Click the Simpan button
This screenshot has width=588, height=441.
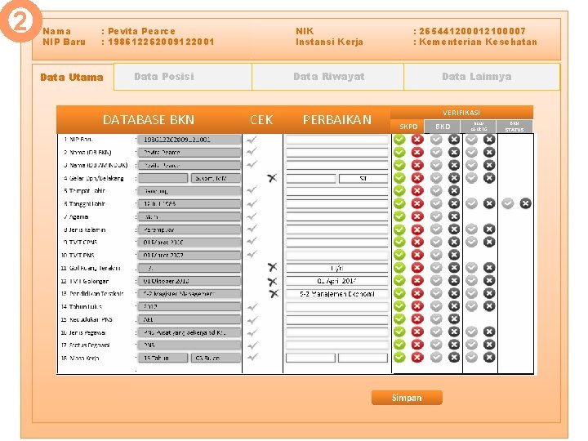tap(407, 398)
